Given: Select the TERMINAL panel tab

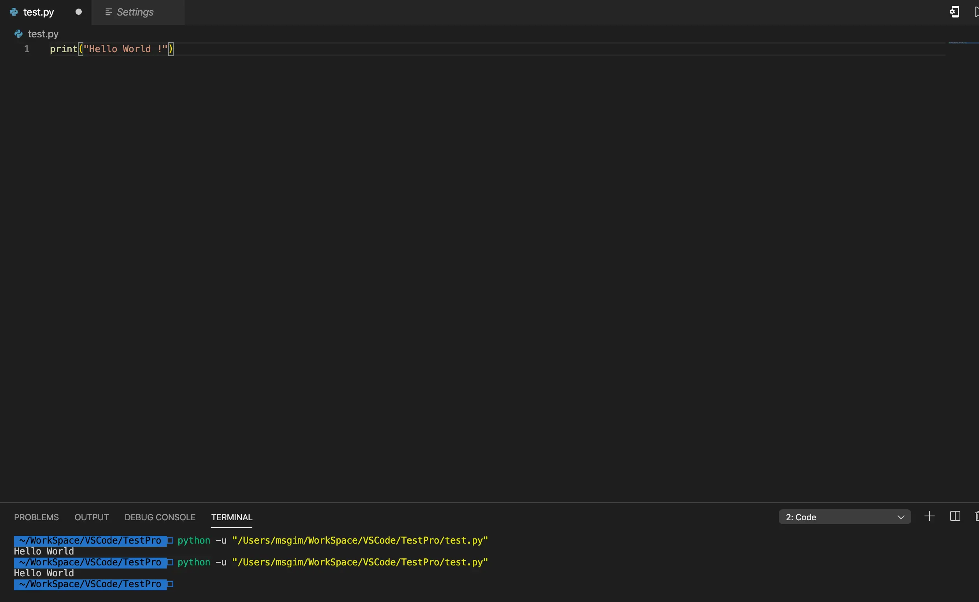Looking at the screenshot, I should [x=232, y=517].
